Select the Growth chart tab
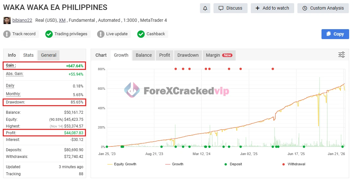The height and width of the screenshot is (181, 353). pyautogui.click(x=121, y=55)
